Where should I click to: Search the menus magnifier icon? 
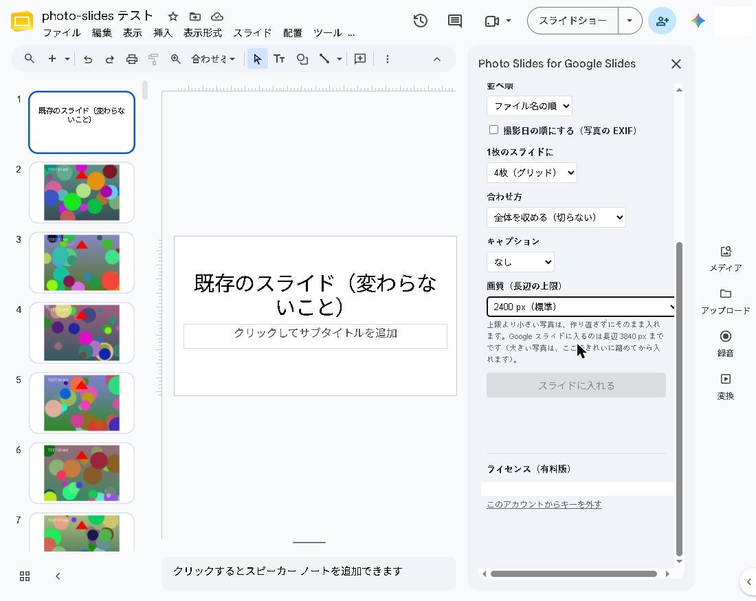click(30, 59)
